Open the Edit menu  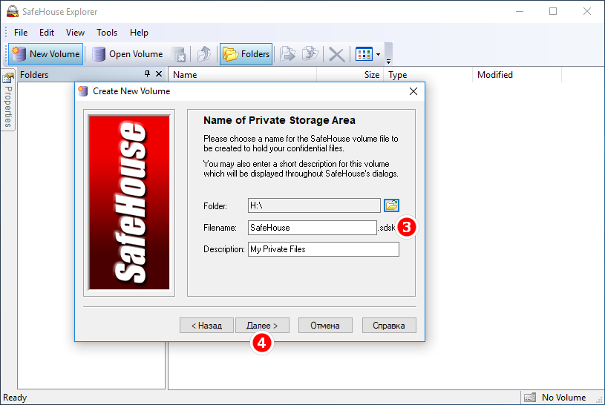[47, 33]
